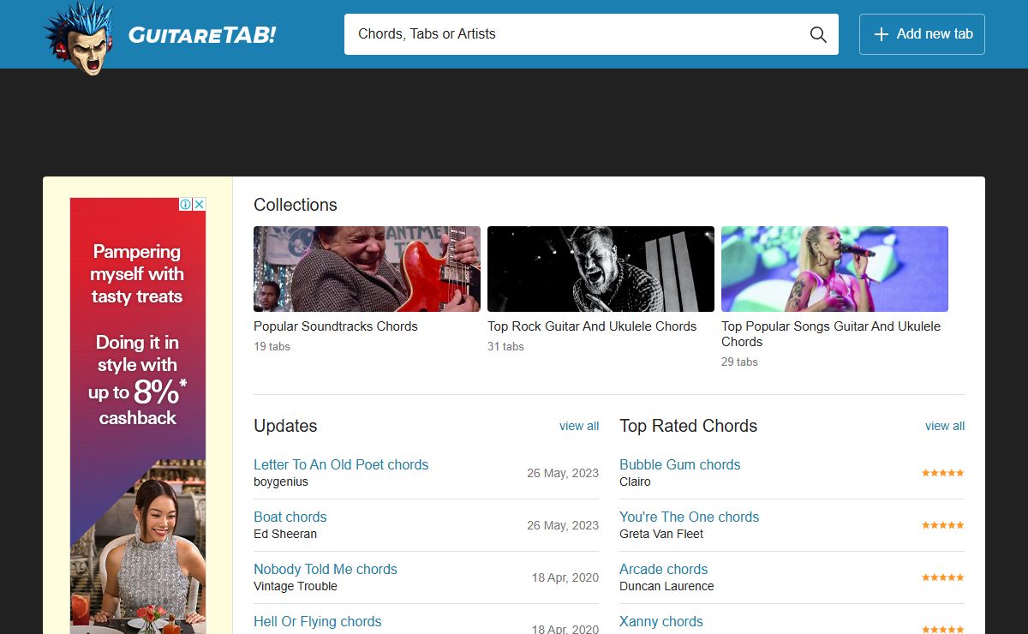The height and width of the screenshot is (634, 1028).
Task: Click the 18 Apr, 2020 date beside Nobody Told Me
Action: pyautogui.click(x=565, y=577)
